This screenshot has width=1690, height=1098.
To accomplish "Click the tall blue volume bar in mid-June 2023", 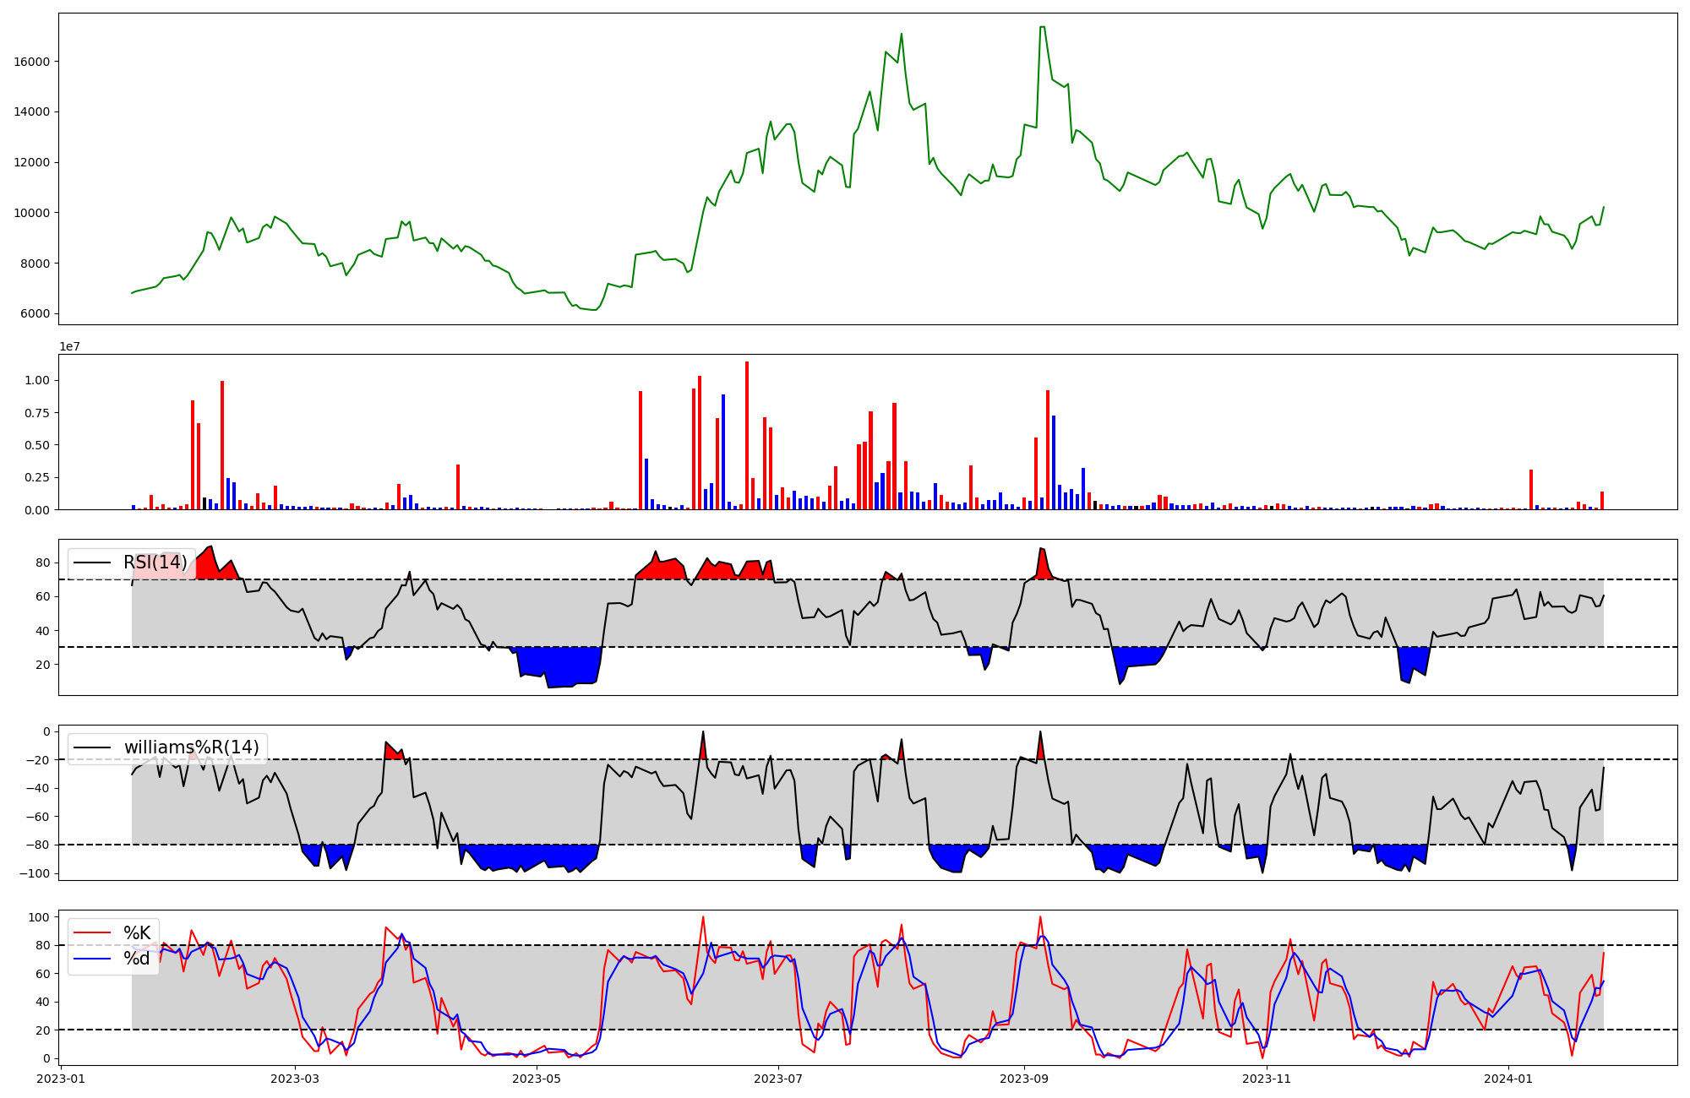I will coord(723,452).
